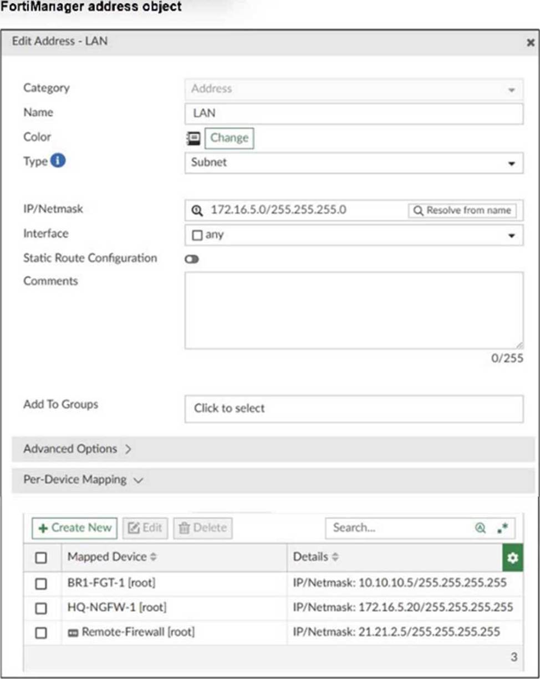The image size is (540, 679).
Task: Open the table column settings gear
Action: click(512, 558)
